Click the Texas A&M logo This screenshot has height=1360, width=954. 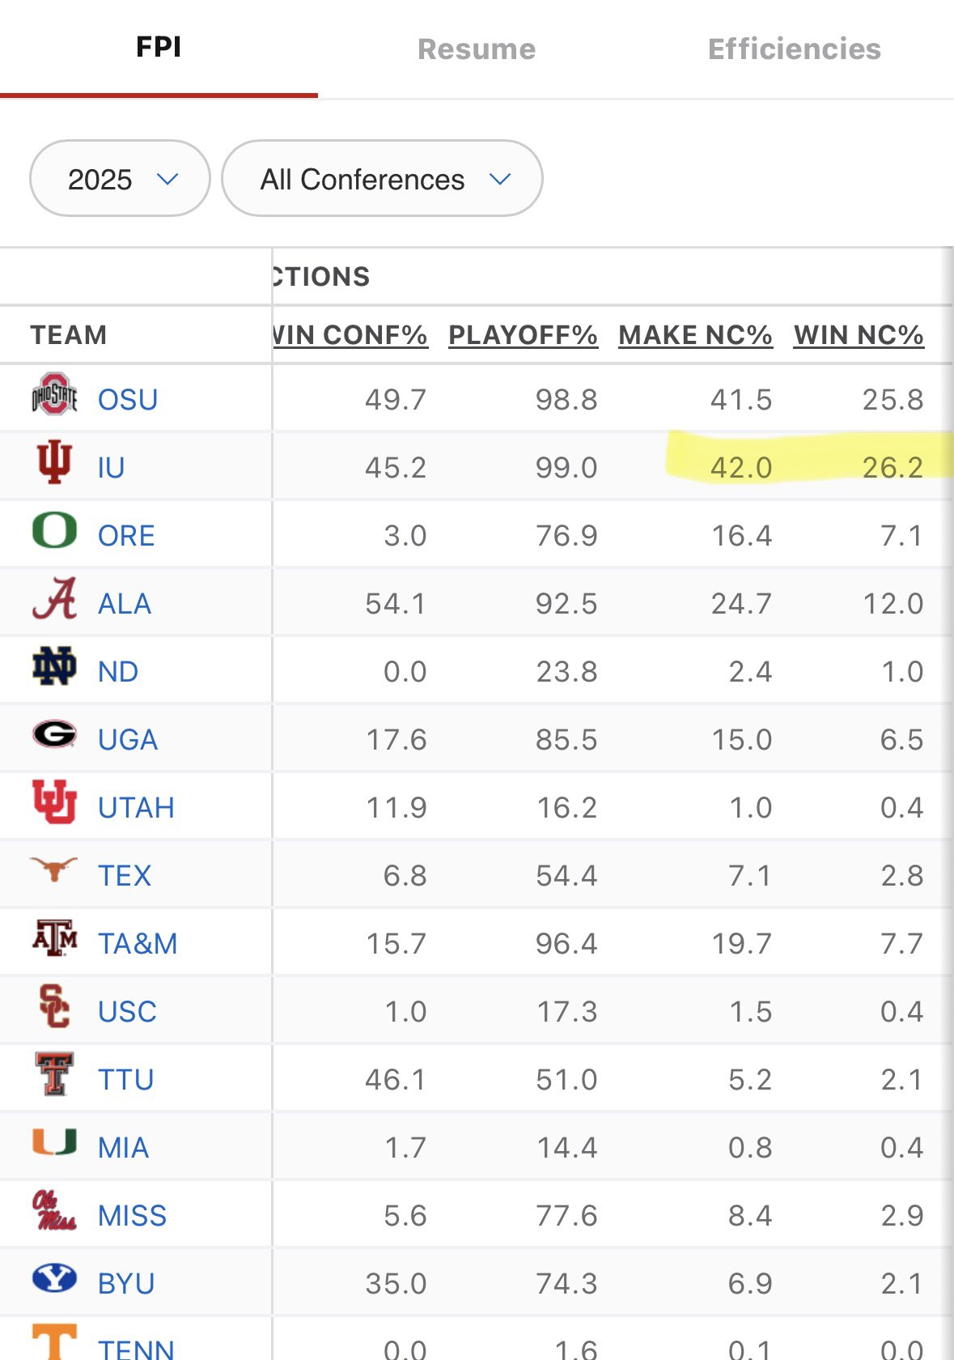[54, 939]
